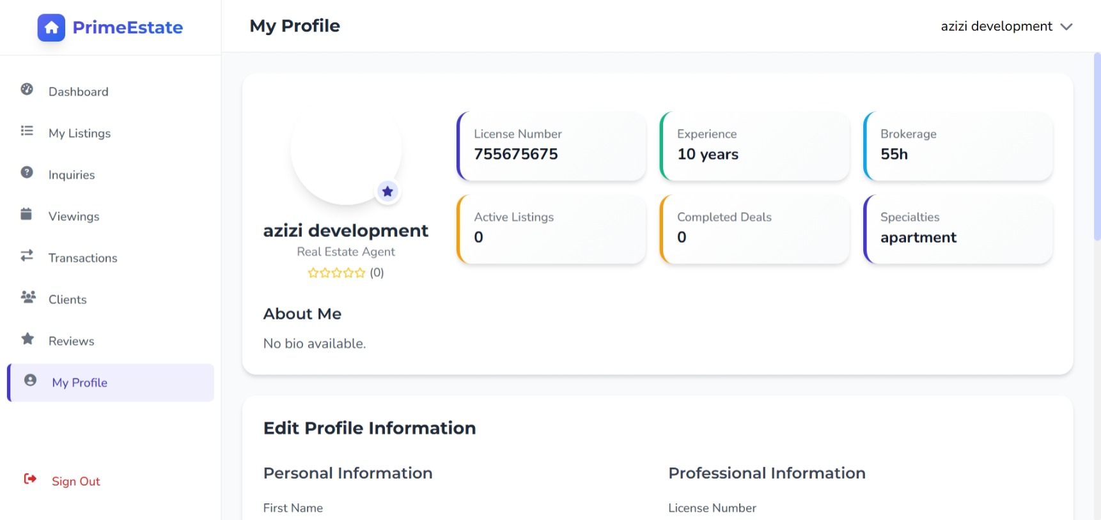Viewport: 1101px width, 520px height.
Task: Go to My Listings page
Action: (x=79, y=134)
